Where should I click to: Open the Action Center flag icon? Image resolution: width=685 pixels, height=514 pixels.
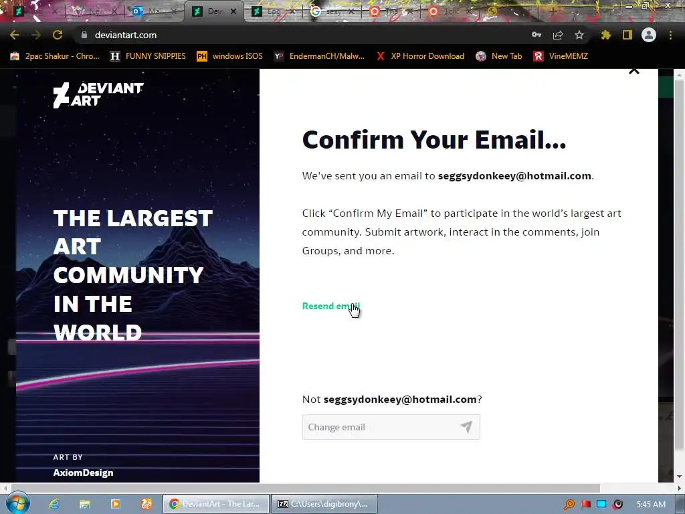(586, 505)
